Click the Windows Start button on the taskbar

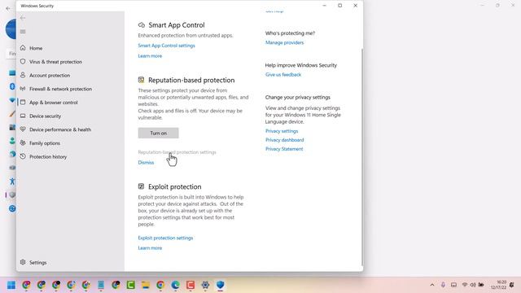click(11, 285)
